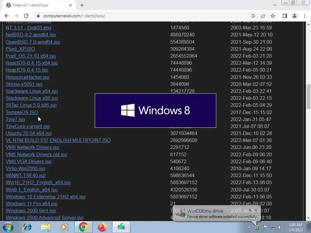Open Windows Explorer from taskbar
This screenshot has width=311, height=233.
pyautogui.click(x=46, y=227)
